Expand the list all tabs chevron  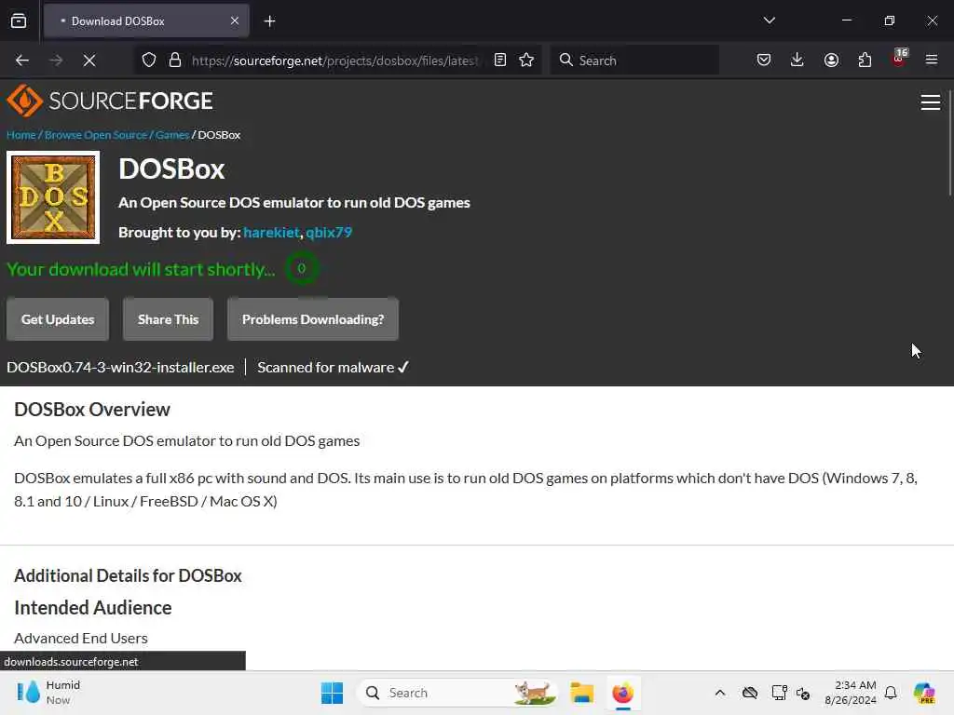pos(769,20)
